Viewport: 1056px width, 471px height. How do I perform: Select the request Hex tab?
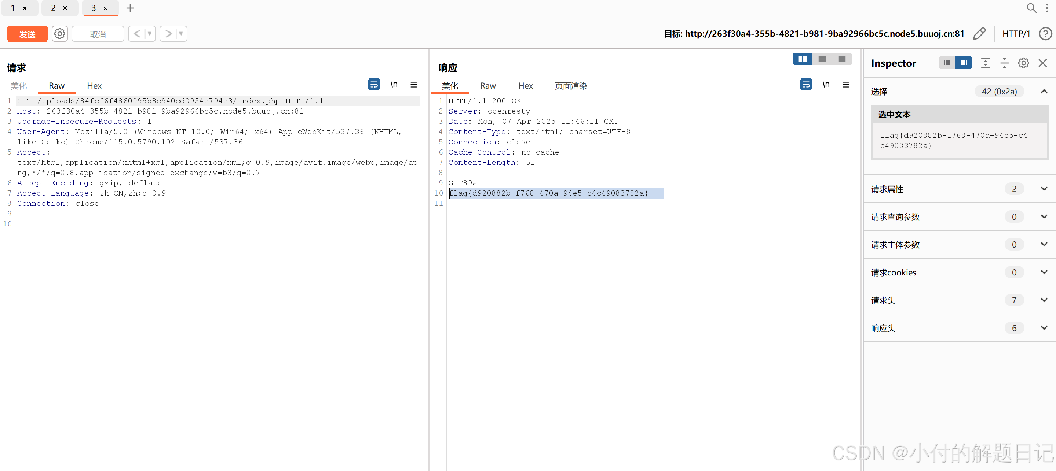(94, 86)
